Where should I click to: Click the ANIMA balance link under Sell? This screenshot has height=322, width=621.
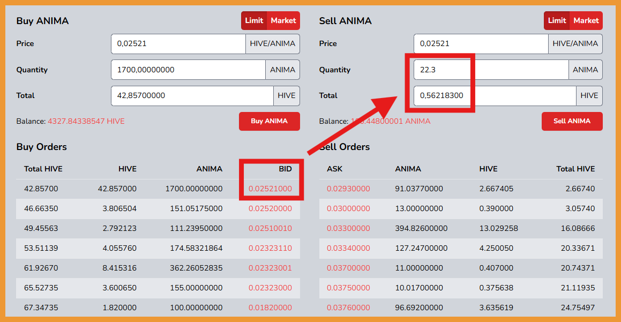(x=391, y=121)
